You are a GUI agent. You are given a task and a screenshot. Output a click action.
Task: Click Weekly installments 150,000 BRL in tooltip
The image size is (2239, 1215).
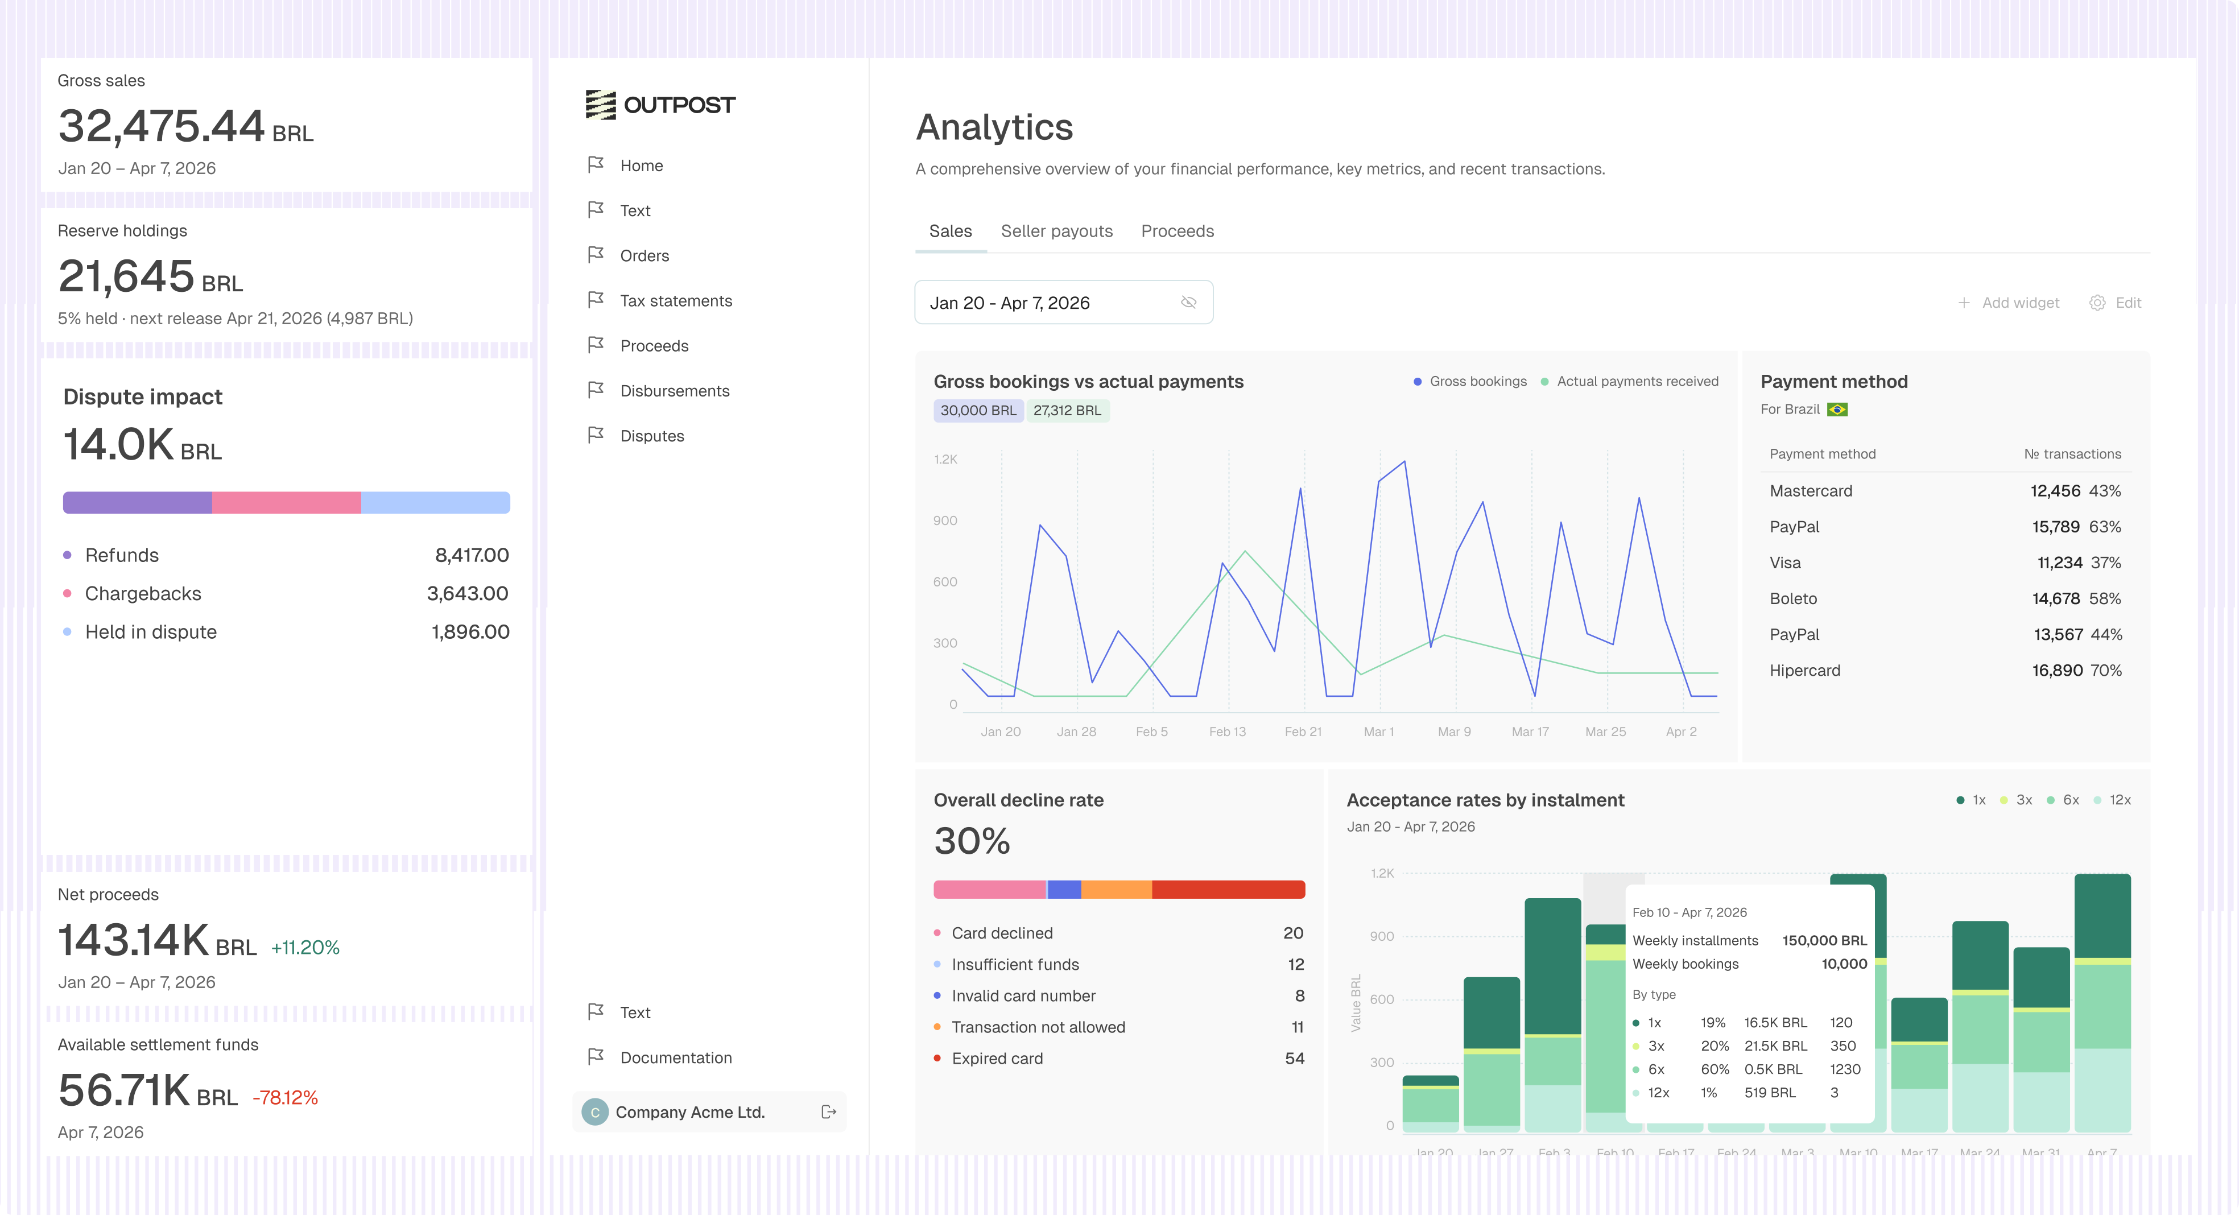point(1749,940)
